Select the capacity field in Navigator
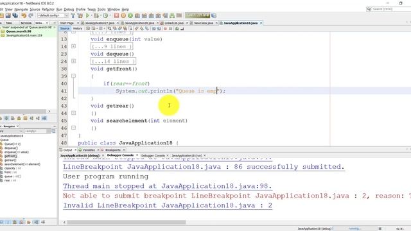This screenshot has height=231, width=411. point(12,168)
